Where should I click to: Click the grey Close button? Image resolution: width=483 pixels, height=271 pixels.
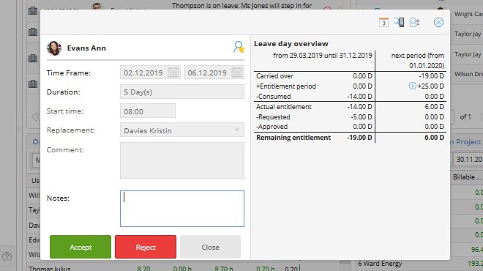[210, 247]
